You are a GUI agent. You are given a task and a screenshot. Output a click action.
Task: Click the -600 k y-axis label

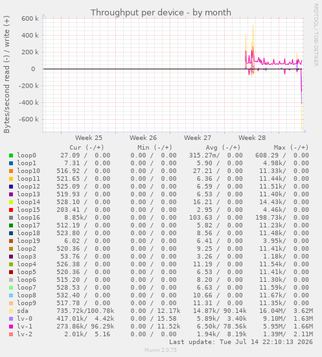pos(29,119)
